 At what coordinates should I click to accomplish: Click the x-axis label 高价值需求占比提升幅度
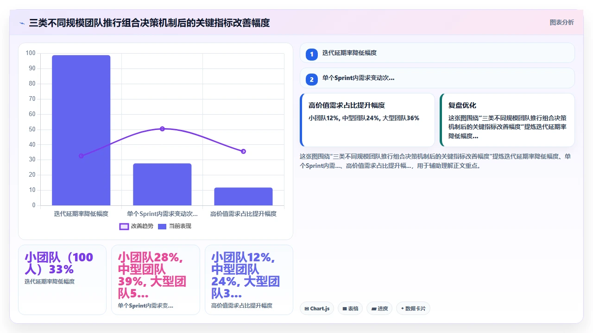pos(243,214)
